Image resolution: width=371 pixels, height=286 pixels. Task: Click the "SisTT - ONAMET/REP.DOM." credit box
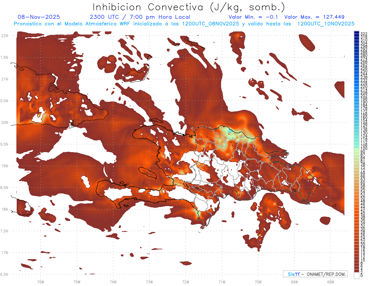tap(315, 274)
